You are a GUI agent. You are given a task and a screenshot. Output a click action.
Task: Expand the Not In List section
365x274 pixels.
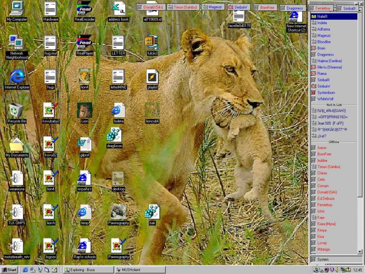click(334, 105)
